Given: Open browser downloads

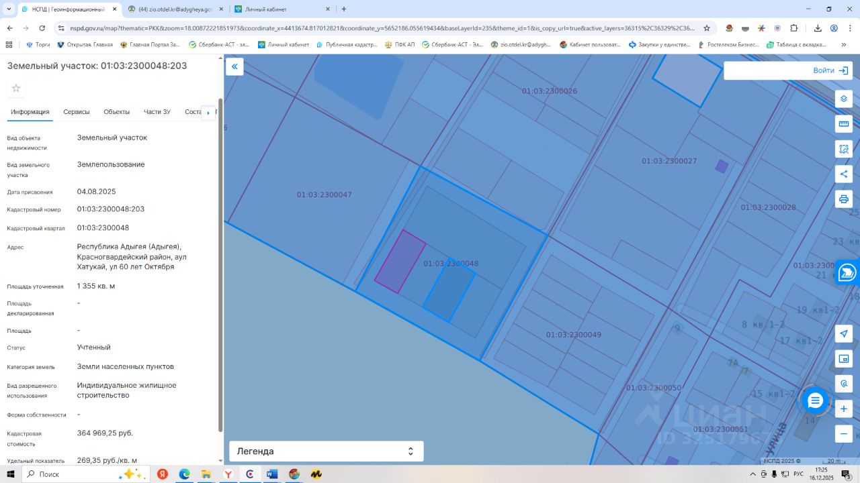Looking at the screenshot, I should pos(818,28).
